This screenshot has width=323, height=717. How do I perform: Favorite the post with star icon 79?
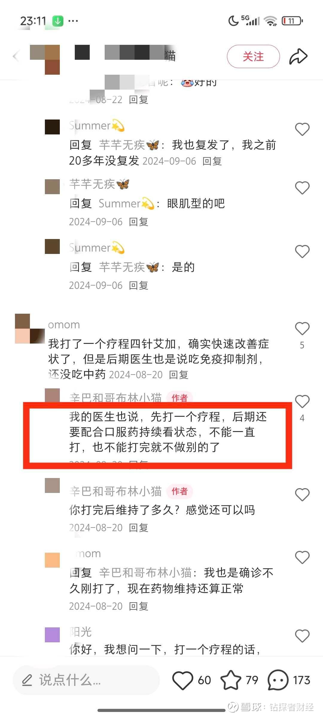(x=231, y=680)
